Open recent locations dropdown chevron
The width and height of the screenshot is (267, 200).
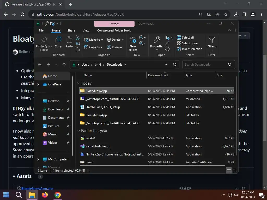click(x=56, y=65)
